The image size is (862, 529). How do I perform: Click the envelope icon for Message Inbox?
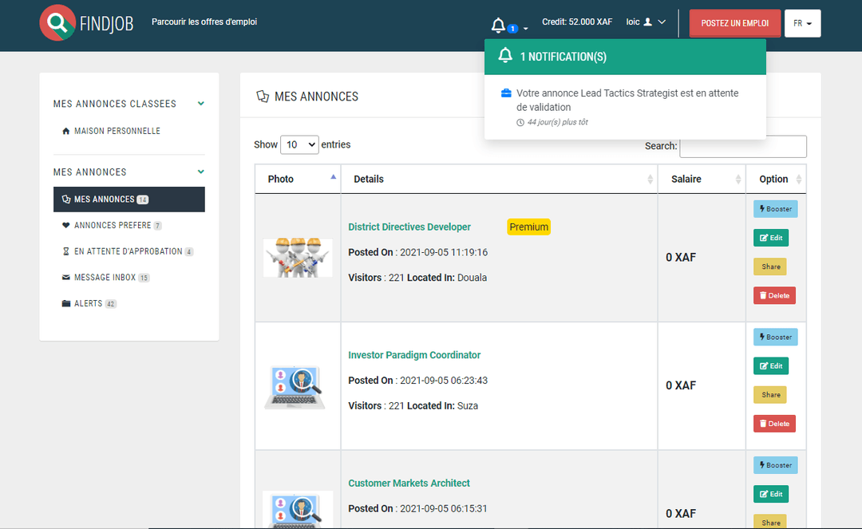(65, 278)
